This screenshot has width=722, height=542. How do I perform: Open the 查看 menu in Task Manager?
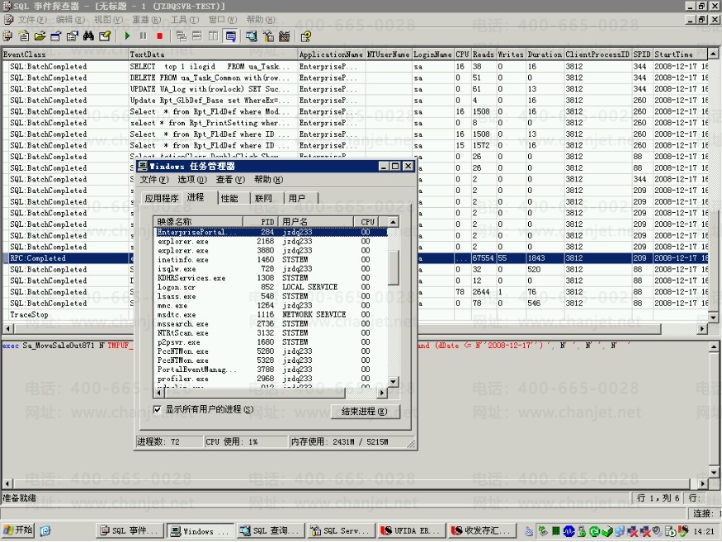(230, 180)
